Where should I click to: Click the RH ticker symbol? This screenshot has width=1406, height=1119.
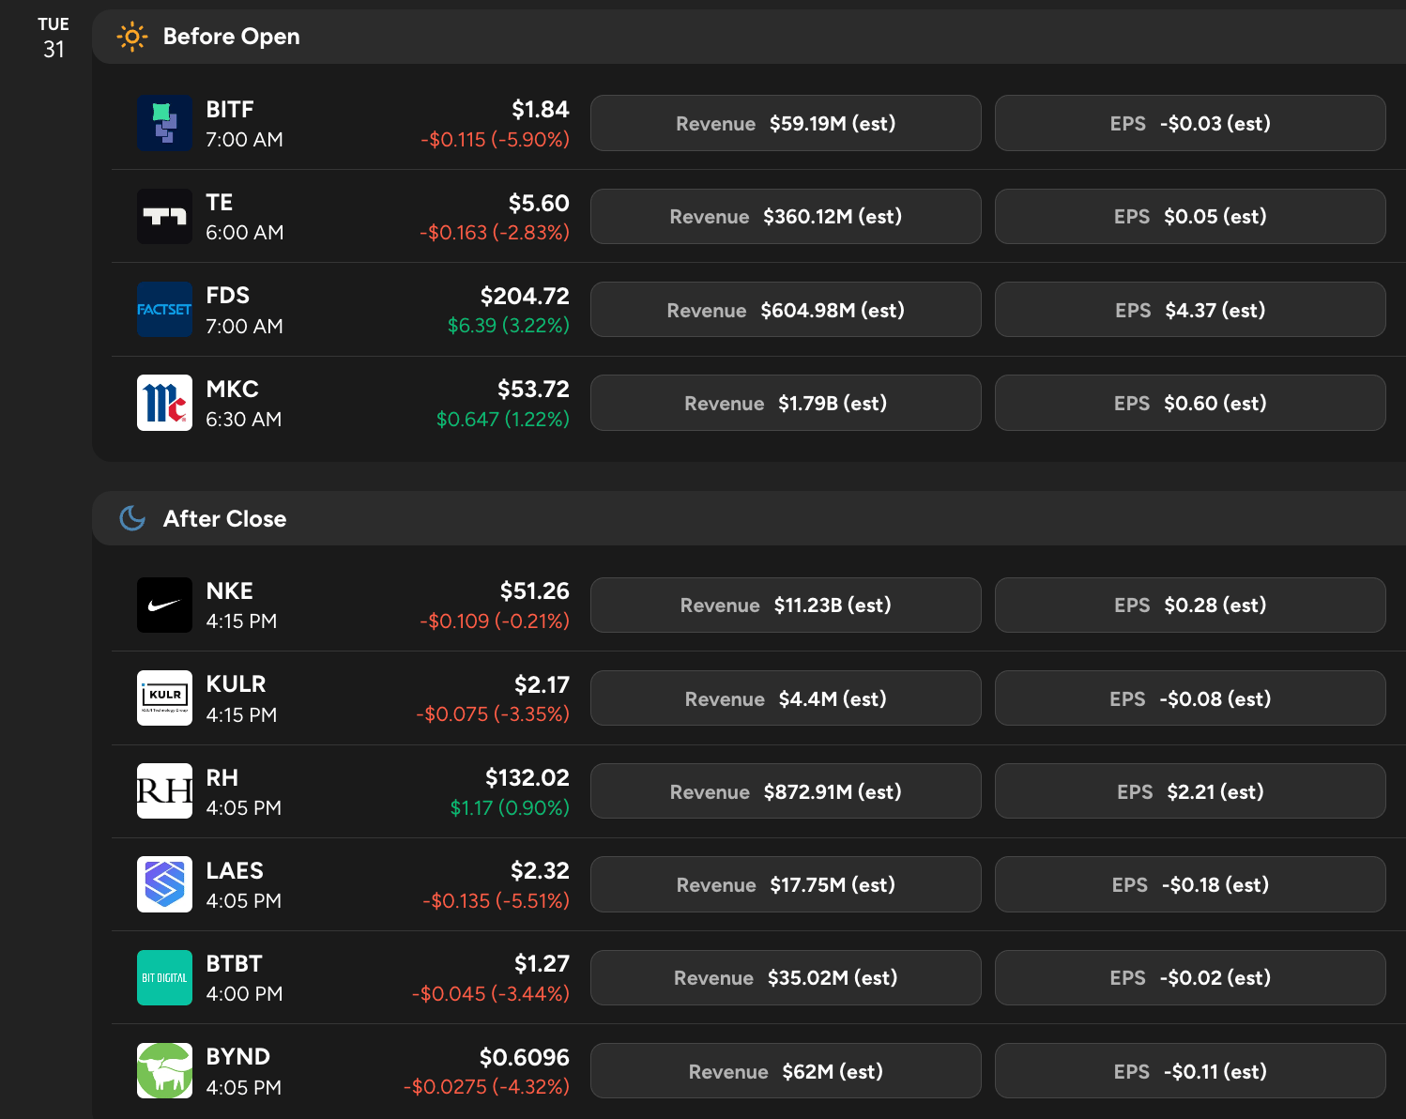(222, 777)
